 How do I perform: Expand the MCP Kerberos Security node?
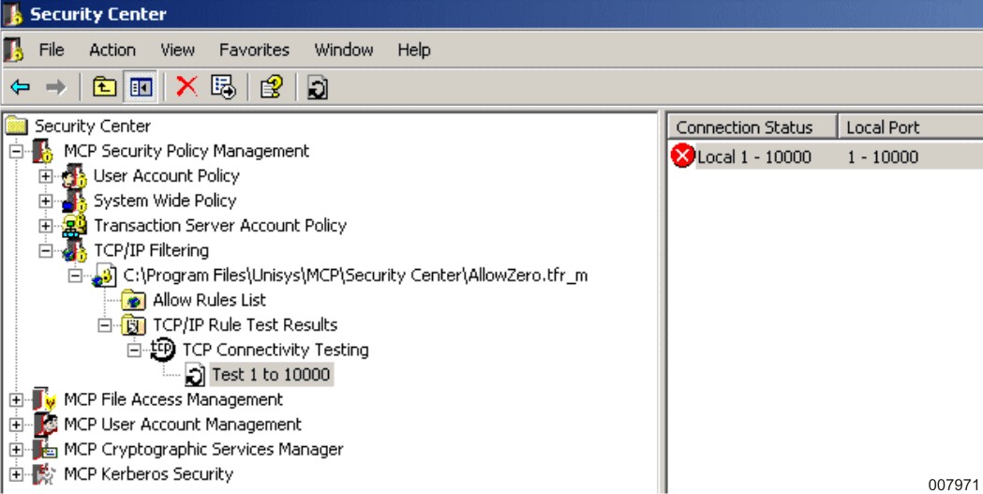[x=16, y=474]
